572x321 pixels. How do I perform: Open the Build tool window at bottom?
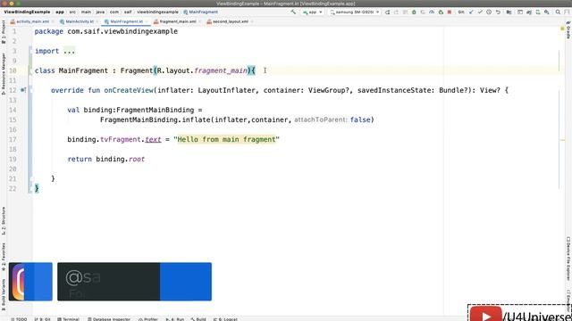coord(198,319)
